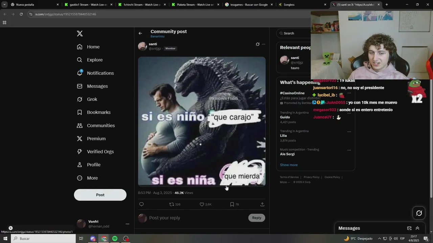Open the Ale Sergi trending topic
This screenshot has width=433, height=243.
[287, 154]
